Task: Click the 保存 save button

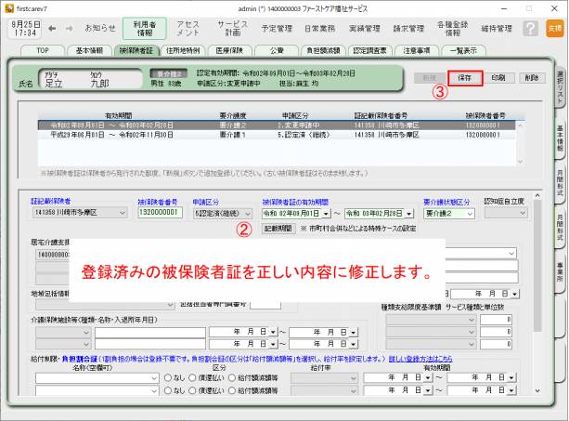Action: click(464, 78)
